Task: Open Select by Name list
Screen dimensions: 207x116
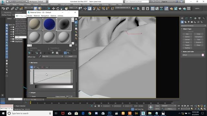Action: pos(40,9)
